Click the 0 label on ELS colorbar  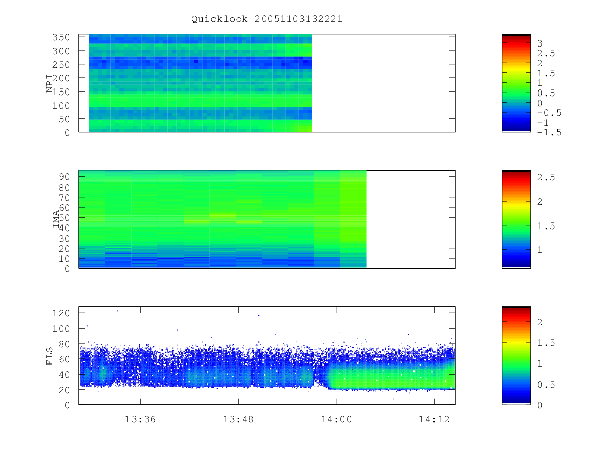coord(540,405)
